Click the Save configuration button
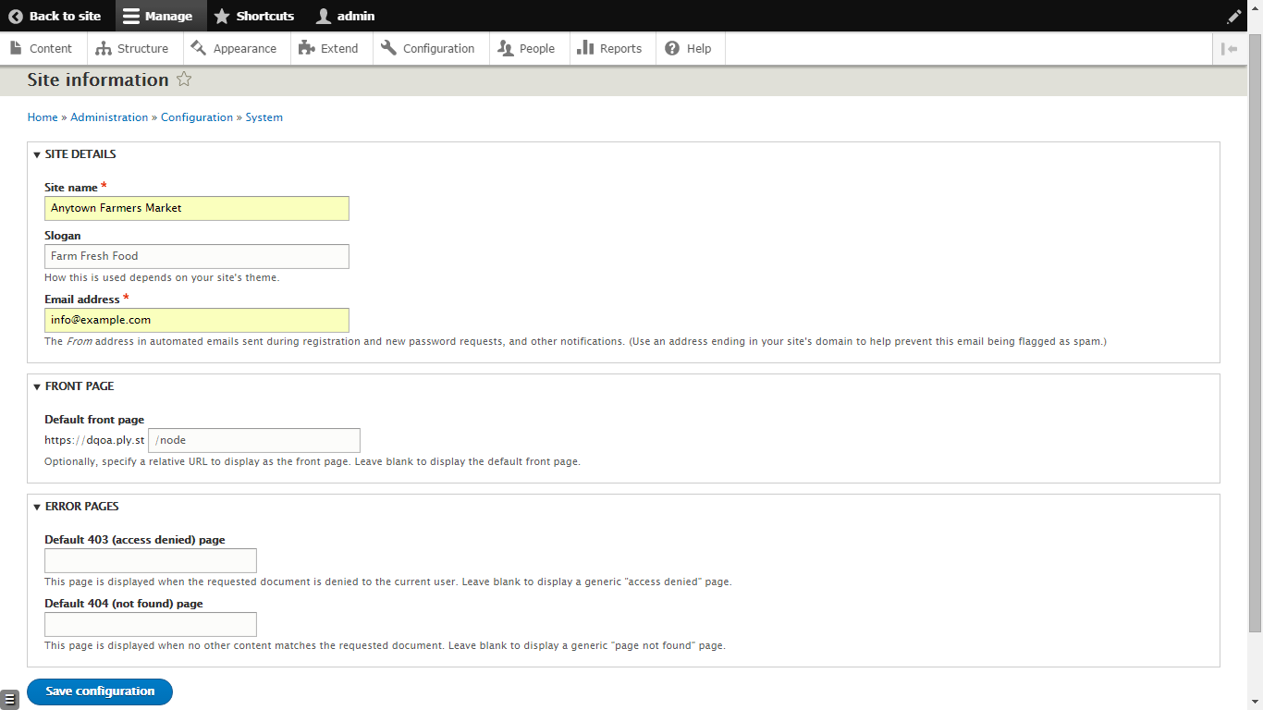Viewport: 1263px width, 710px height. pos(99,691)
